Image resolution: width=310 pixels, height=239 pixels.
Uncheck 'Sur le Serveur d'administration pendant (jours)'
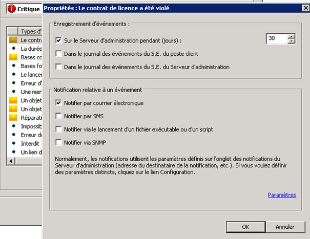(59, 40)
